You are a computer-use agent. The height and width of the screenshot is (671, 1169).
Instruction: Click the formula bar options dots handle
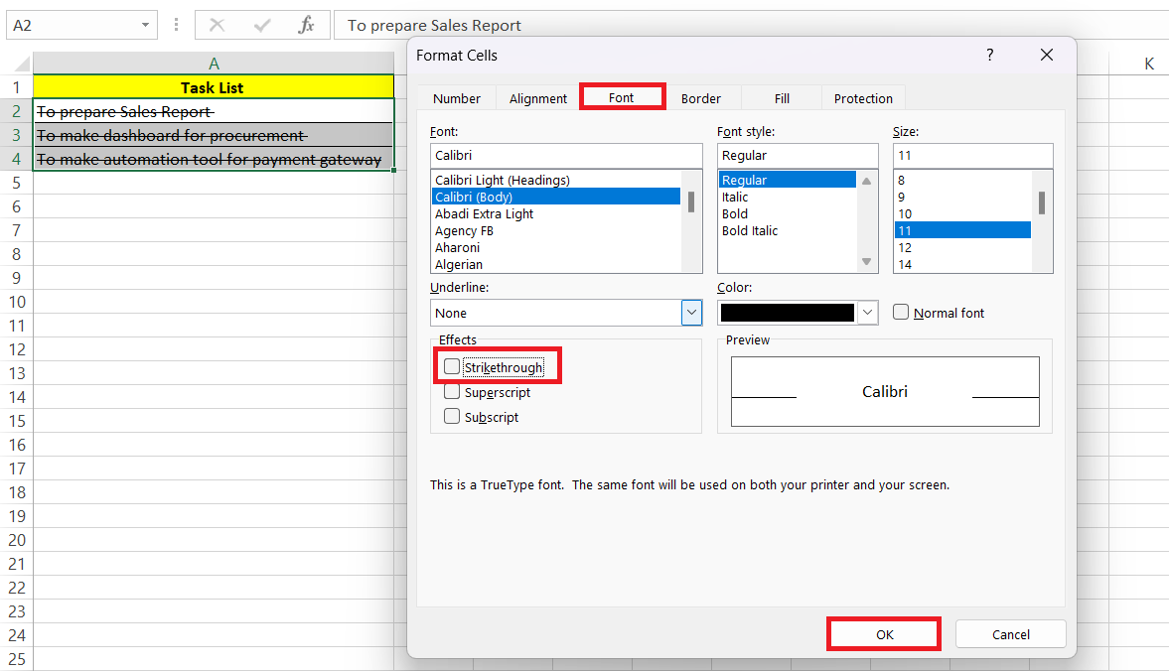(x=176, y=26)
